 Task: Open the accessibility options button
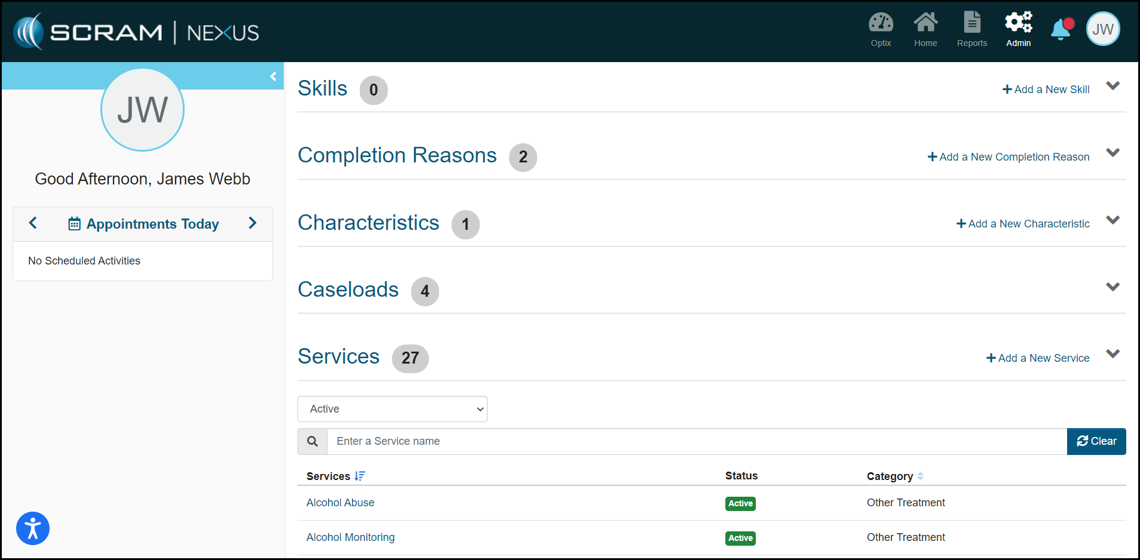tap(33, 528)
